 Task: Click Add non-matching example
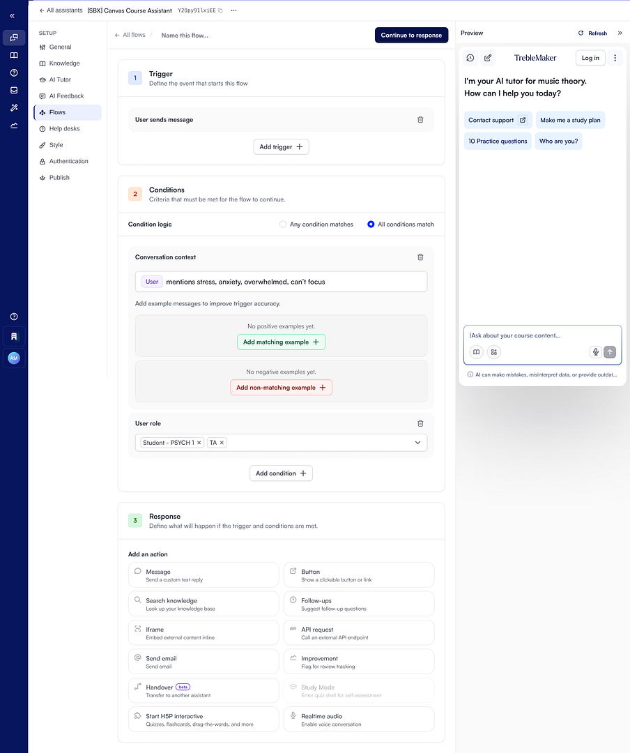(281, 388)
